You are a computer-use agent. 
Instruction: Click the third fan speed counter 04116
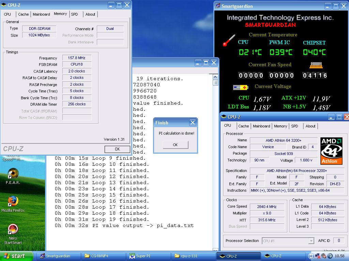point(315,75)
